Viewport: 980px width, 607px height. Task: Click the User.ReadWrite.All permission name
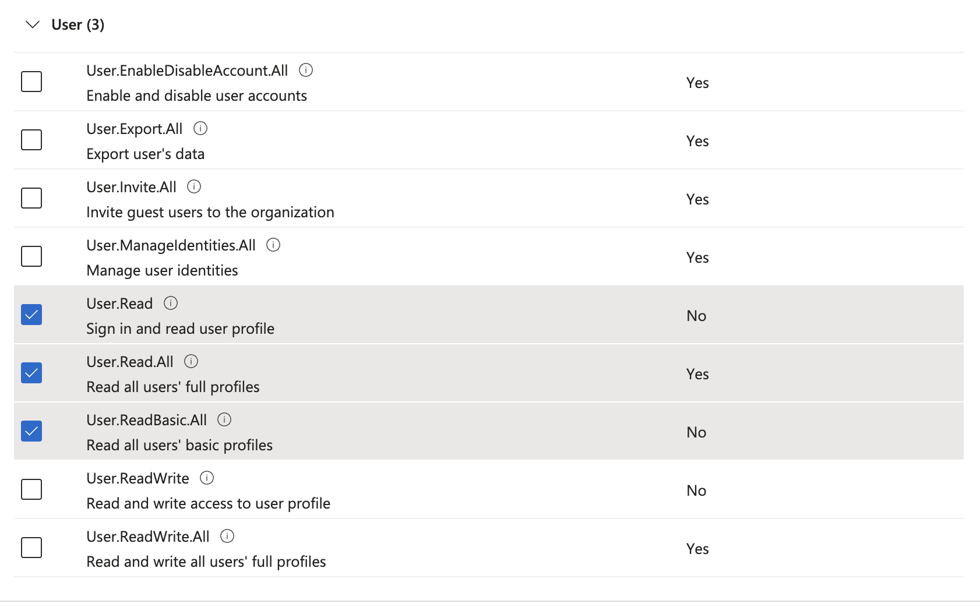pos(148,537)
